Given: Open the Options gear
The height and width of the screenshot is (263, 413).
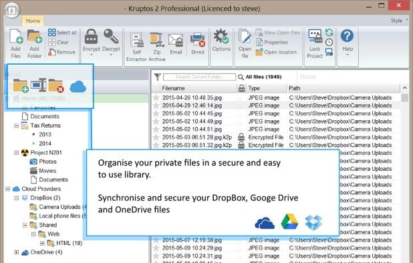Looking at the screenshot, I should [221, 36].
